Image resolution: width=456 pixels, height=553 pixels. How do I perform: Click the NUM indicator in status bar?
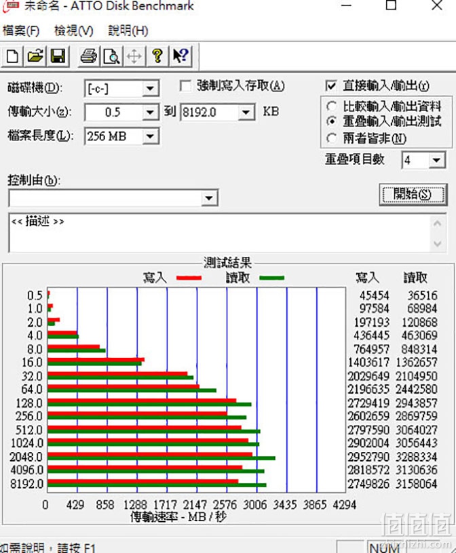[x=385, y=547]
